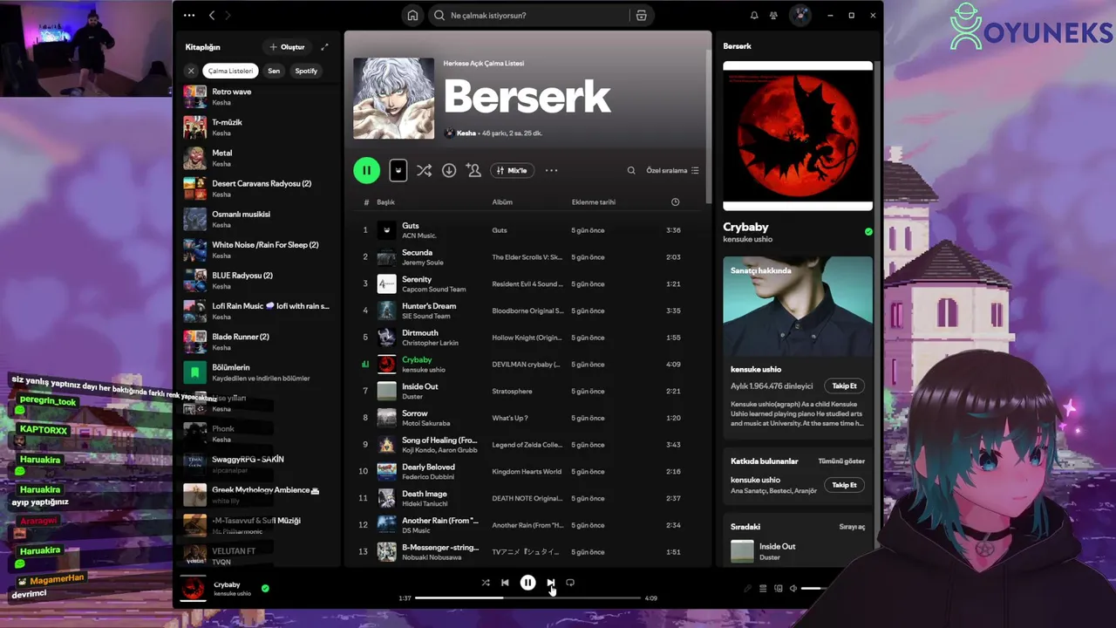Click Tümünü göster link
Screen dimensions: 1116x628
click(x=841, y=461)
